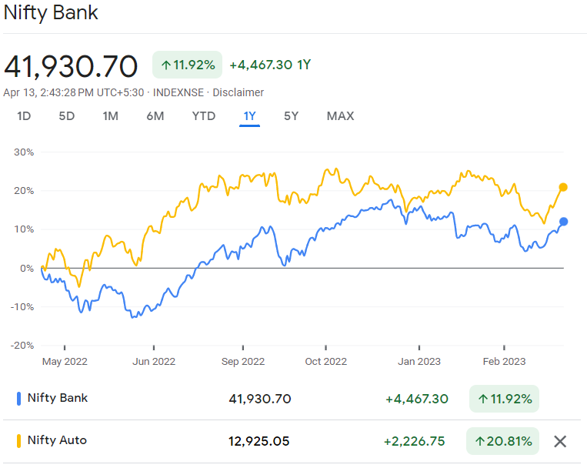The image size is (587, 468).
Task: Click the Oct 2022 axis label
Action: pyautogui.click(x=325, y=362)
